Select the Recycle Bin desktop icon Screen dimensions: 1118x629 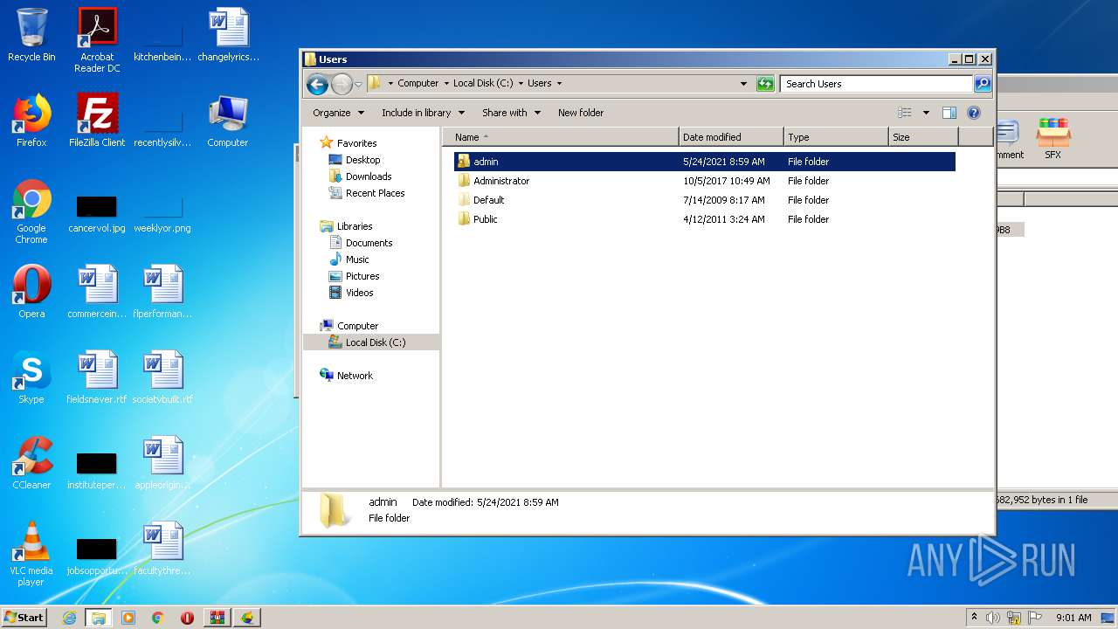[31, 35]
